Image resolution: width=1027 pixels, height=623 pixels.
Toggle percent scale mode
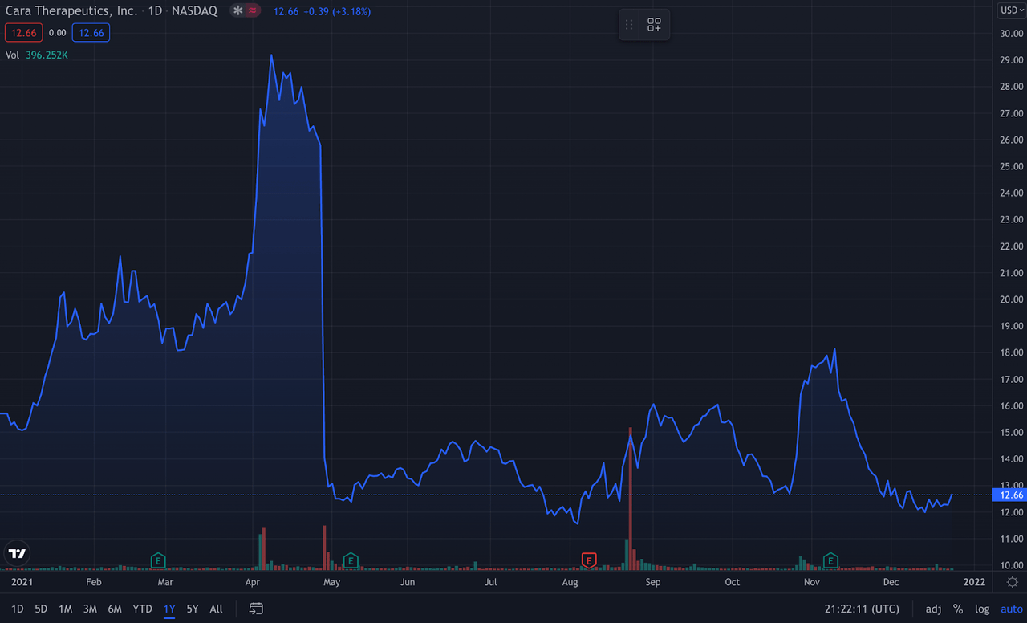958,609
